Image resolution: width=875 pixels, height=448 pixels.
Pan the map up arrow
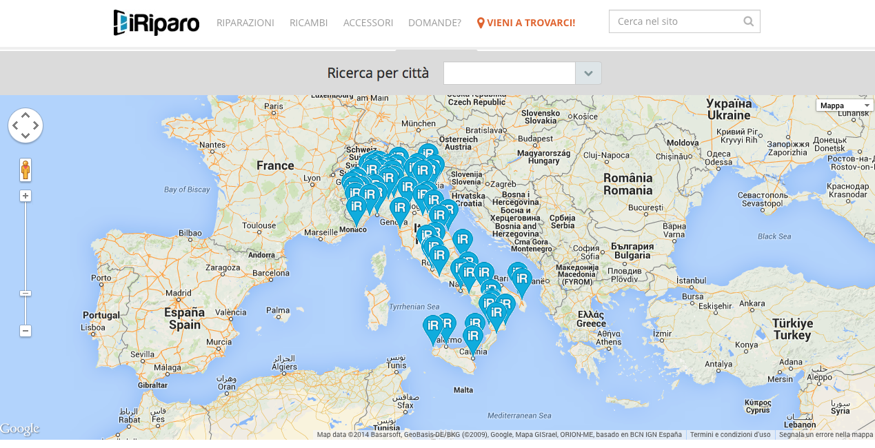tap(26, 115)
